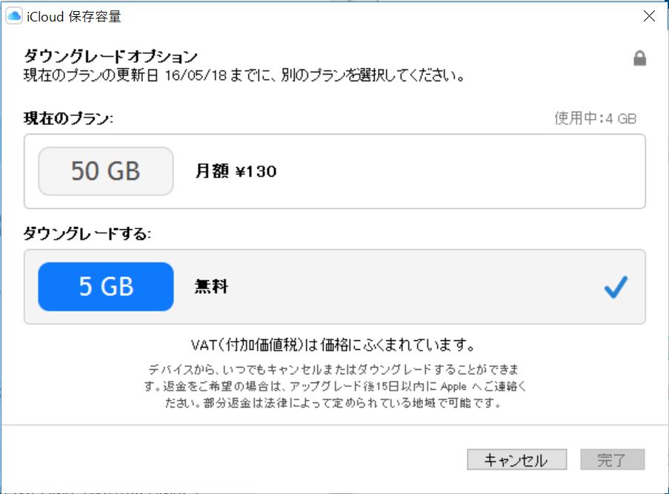Click the gray 50 GB plan badge
Image resolution: width=669 pixels, height=494 pixels.
[x=106, y=172]
